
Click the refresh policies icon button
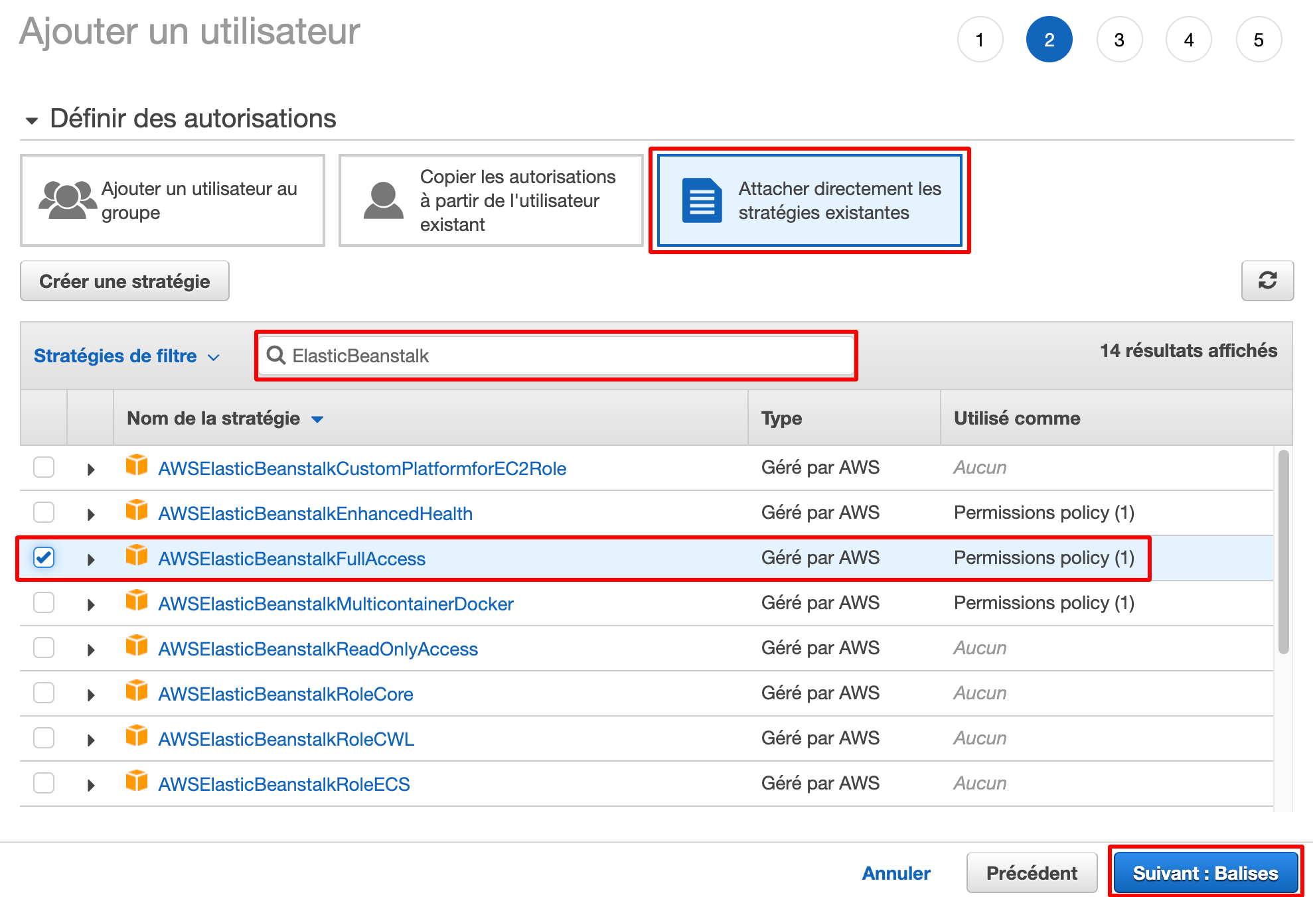(x=1267, y=281)
